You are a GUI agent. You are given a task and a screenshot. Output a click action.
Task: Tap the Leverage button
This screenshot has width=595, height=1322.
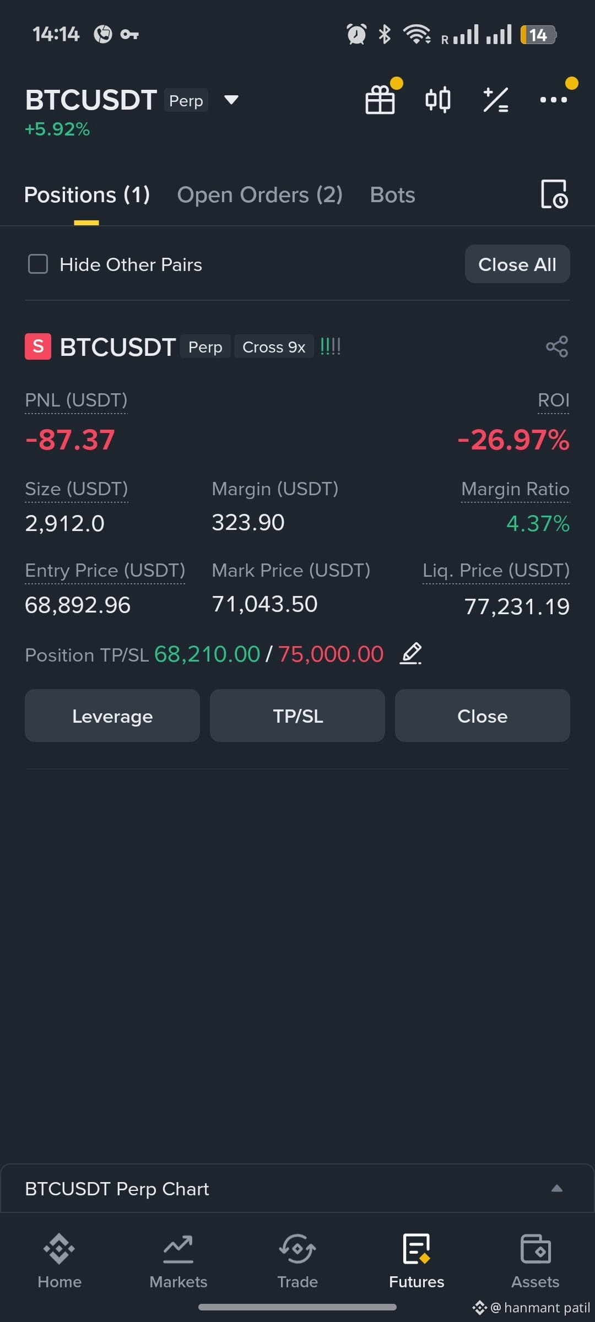pyautogui.click(x=112, y=716)
